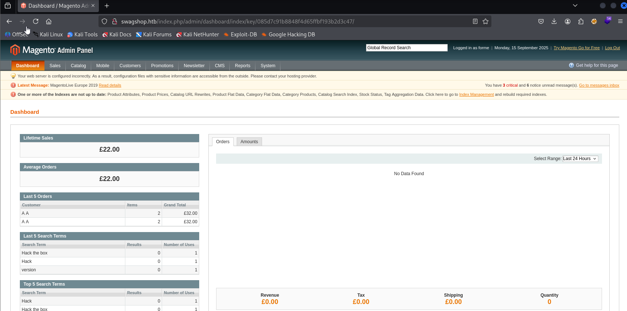Click the version search term row
The height and width of the screenshot is (311, 627).
click(x=110, y=270)
